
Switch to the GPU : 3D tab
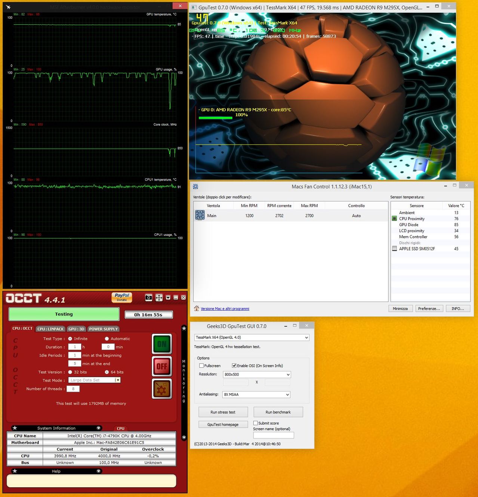(x=77, y=329)
